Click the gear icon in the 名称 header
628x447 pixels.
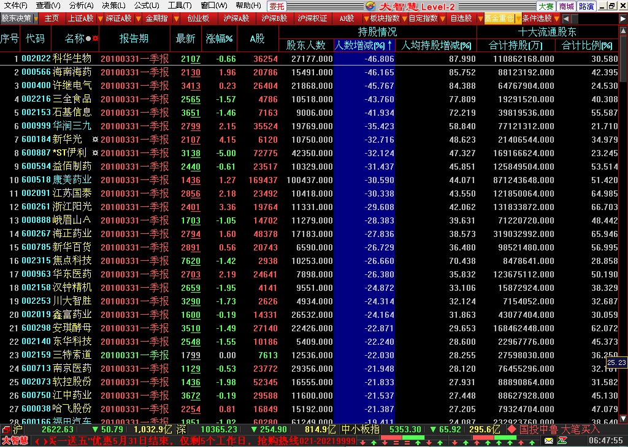[95, 39]
